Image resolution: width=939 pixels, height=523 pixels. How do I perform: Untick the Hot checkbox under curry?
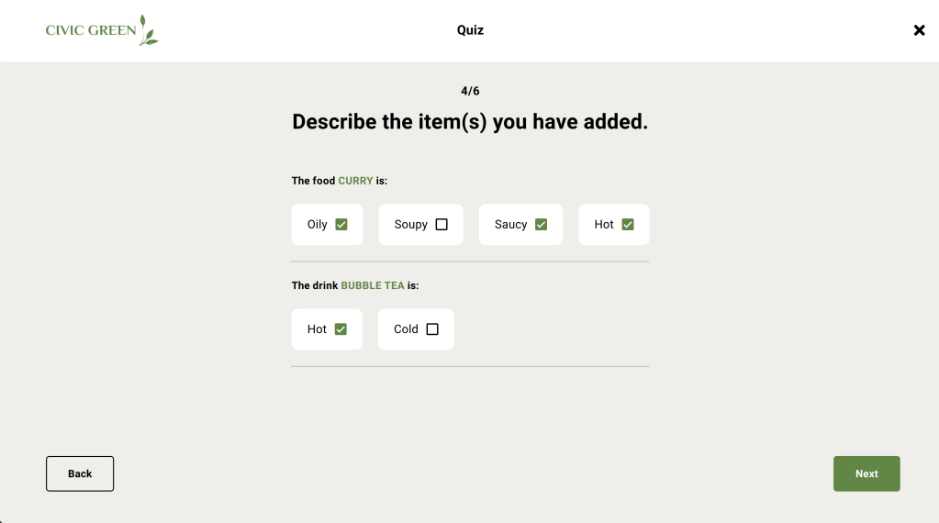point(628,225)
